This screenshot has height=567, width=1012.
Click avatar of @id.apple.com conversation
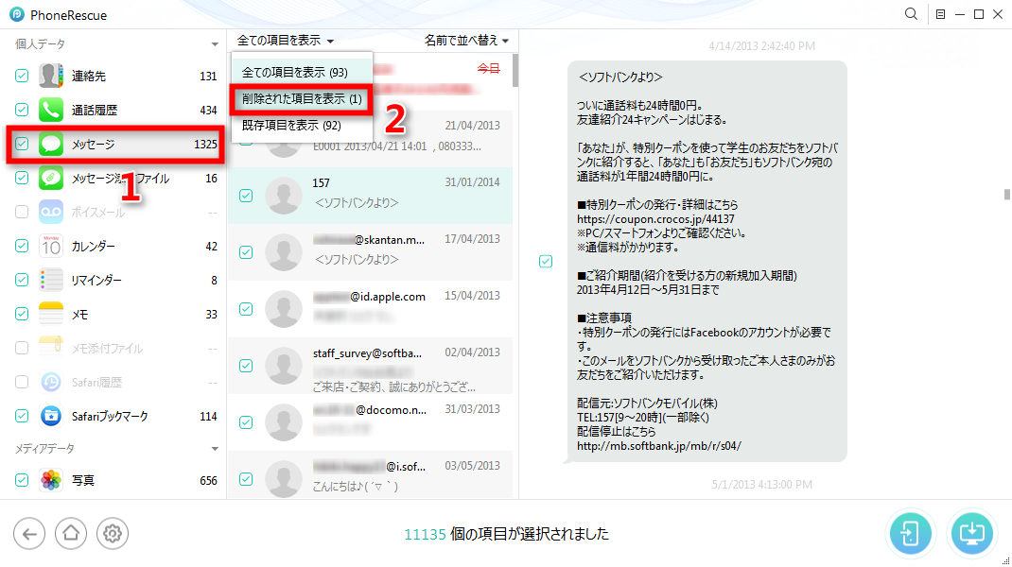(284, 309)
